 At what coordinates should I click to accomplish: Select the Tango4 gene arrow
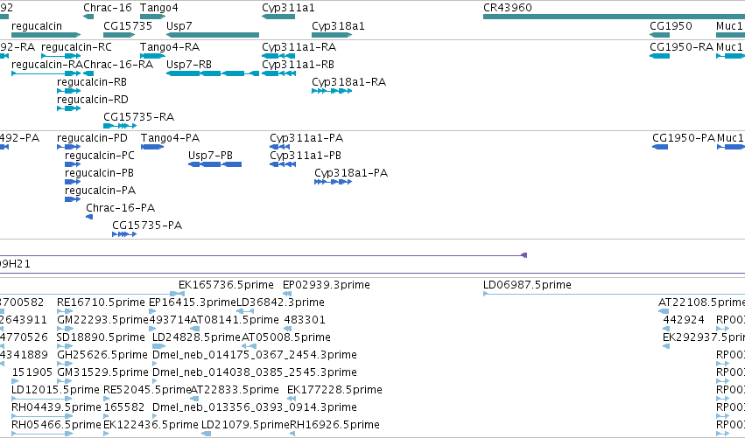(x=152, y=17)
